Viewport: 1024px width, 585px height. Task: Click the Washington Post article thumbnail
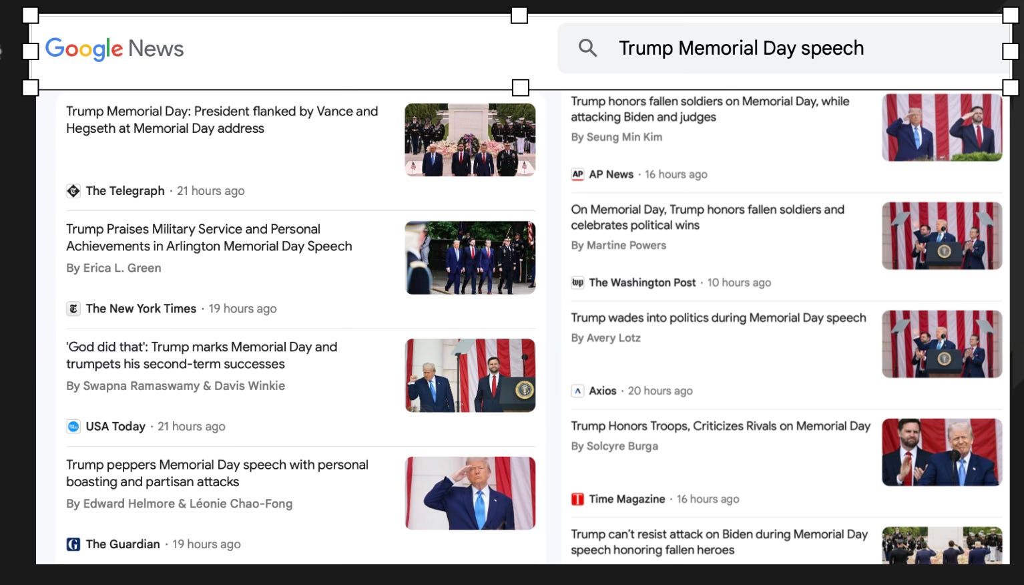pyautogui.click(x=942, y=236)
